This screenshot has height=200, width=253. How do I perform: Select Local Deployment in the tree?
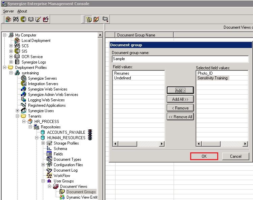pyautogui.click(x=36, y=41)
